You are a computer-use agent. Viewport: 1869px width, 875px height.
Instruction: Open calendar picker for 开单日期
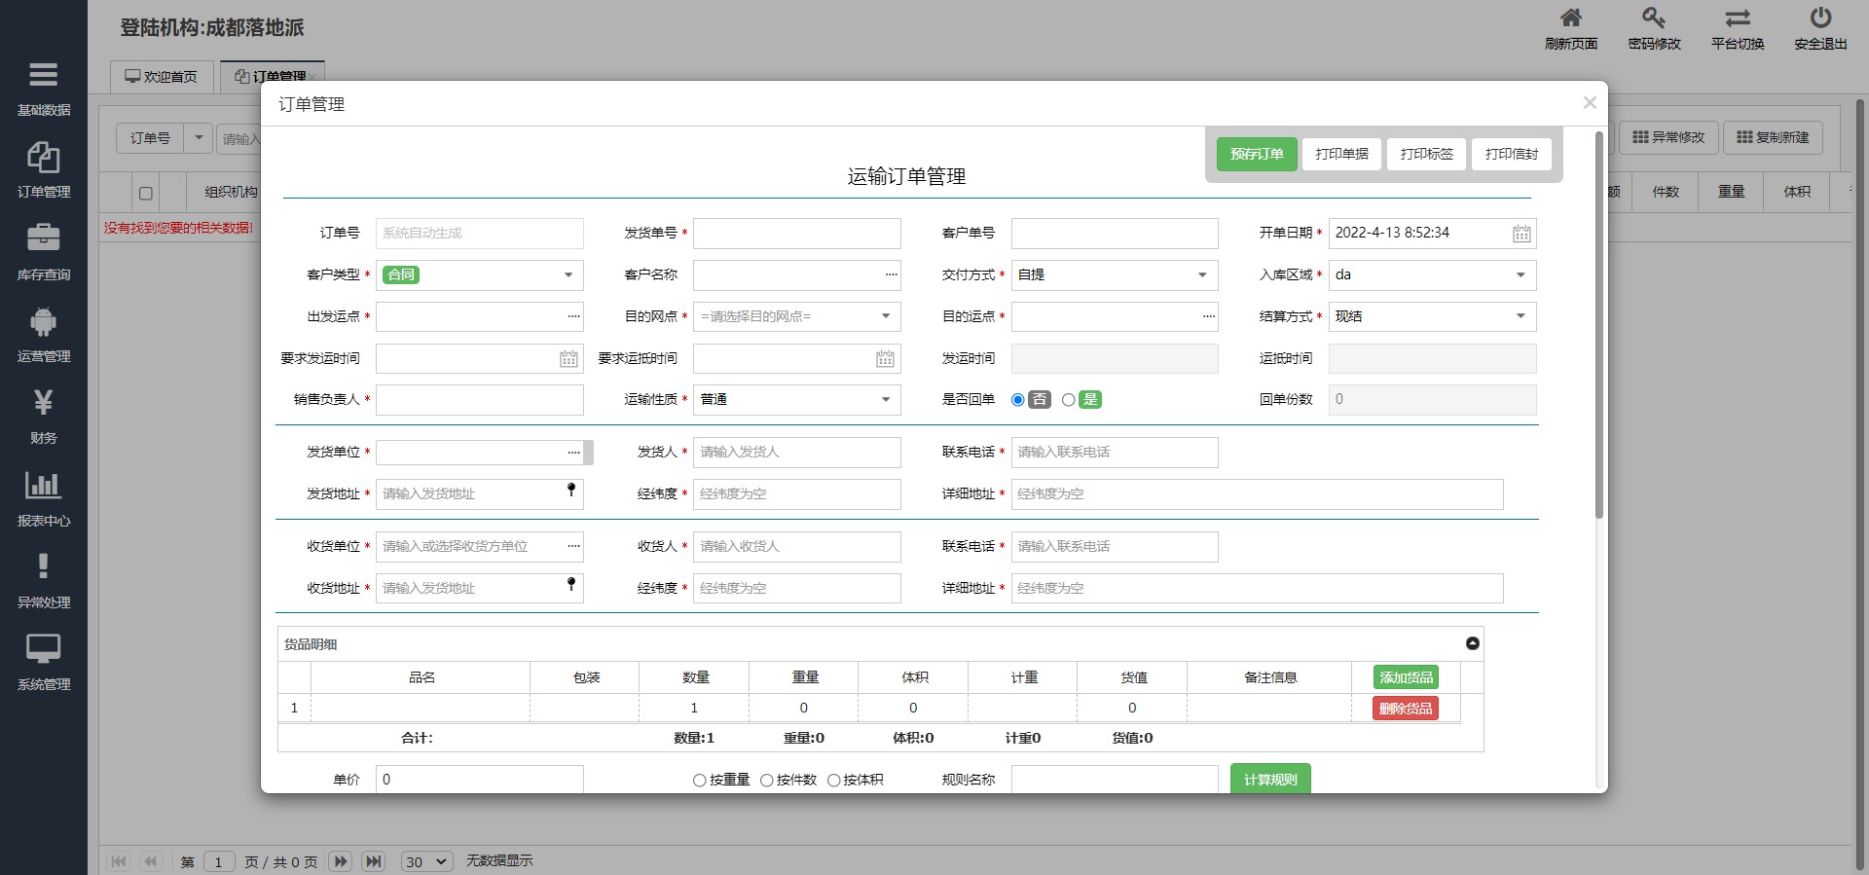(x=1521, y=234)
